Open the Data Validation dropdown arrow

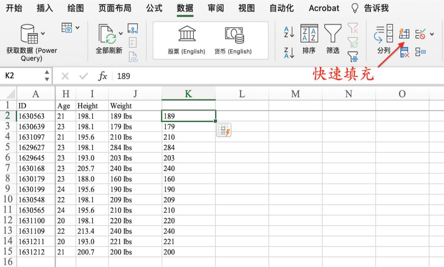click(x=432, y=34)
